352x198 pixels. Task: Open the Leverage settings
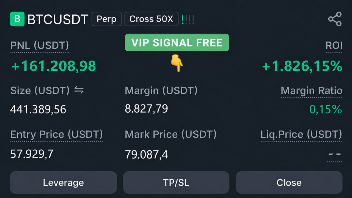click(x=63, y=183)
